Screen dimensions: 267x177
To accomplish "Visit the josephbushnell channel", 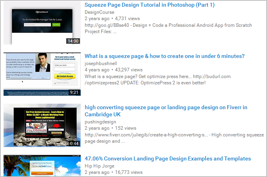I will pos(101,63).
